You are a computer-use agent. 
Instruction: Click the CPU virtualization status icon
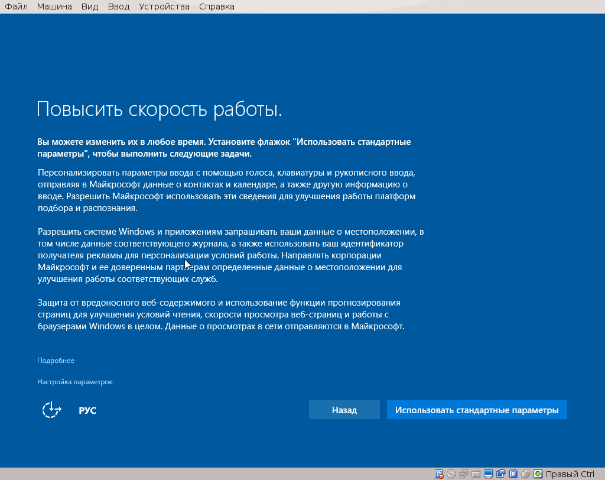click(x=513, y=474)
